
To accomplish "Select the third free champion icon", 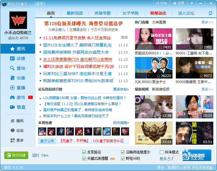I will click(61, 131).
